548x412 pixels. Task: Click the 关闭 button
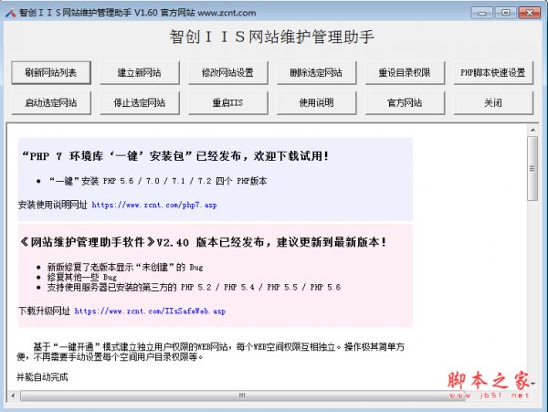point(493,102)
